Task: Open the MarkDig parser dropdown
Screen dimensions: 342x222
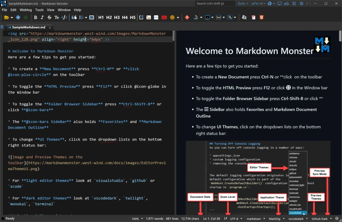Action: 277,219
